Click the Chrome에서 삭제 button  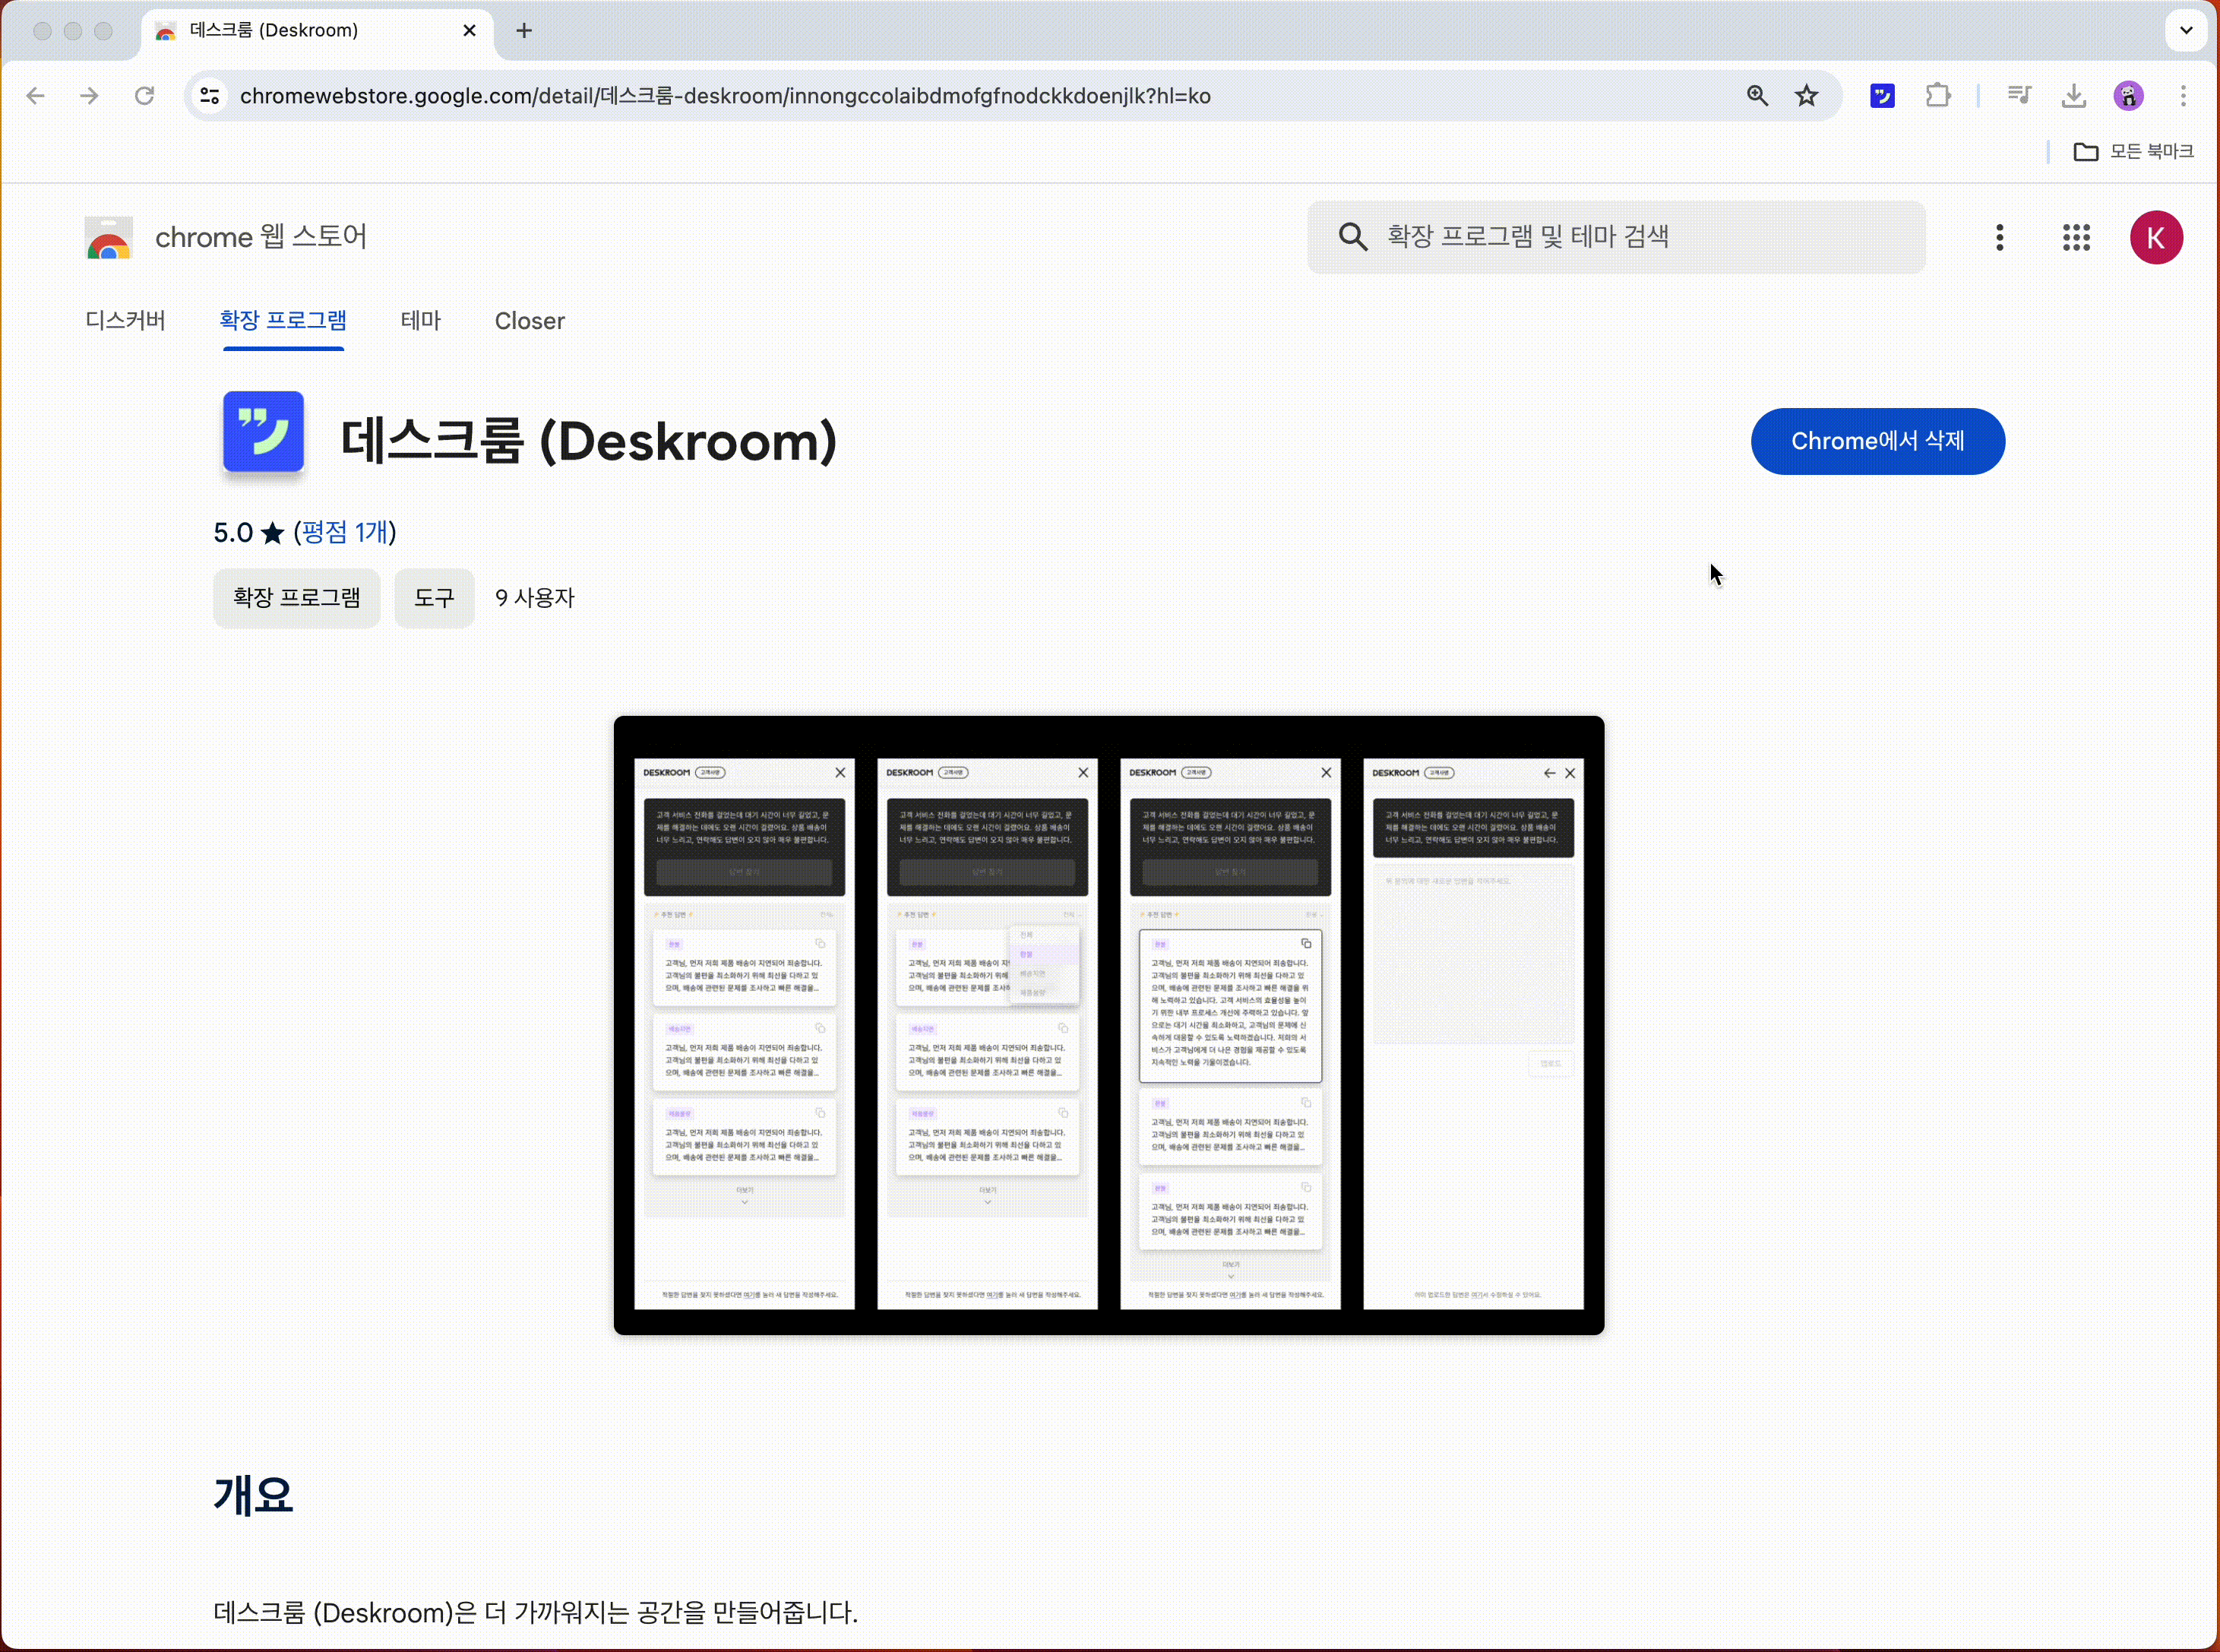point(1877,441)
